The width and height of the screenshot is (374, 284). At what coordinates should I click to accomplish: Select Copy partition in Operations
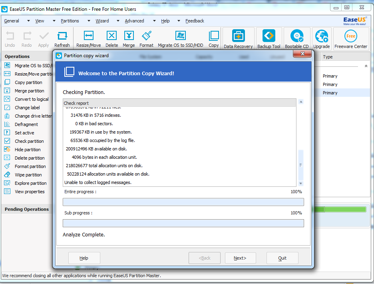coord(28,82)
